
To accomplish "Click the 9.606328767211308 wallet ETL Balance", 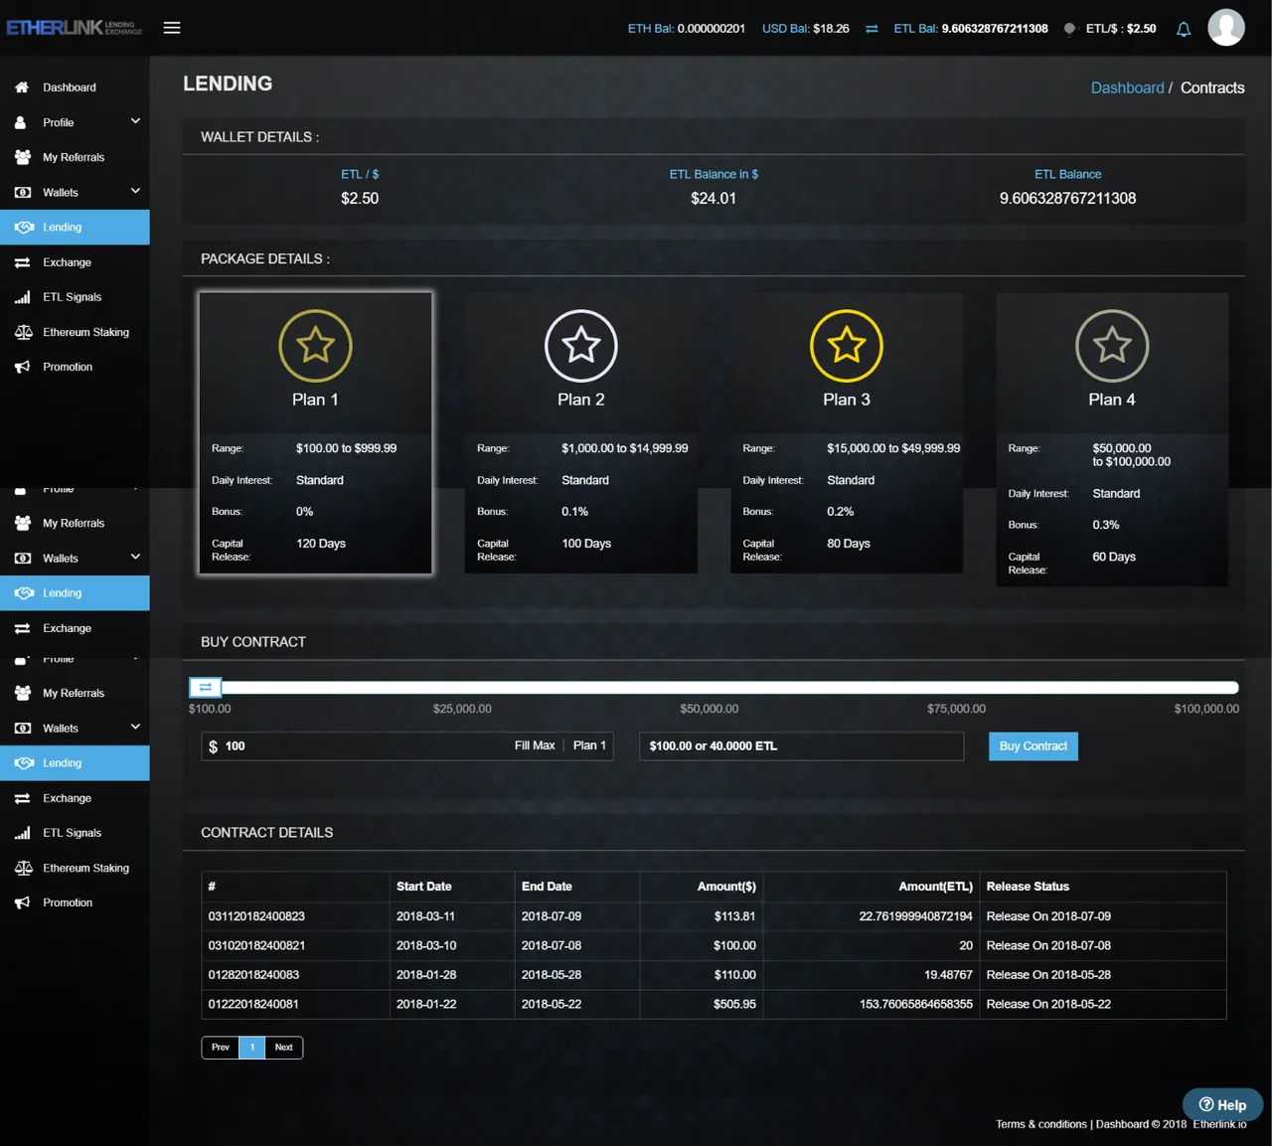I will pos(1067,198).
